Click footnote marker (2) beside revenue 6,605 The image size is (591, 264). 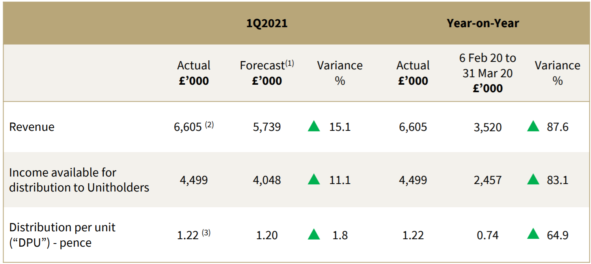click(209, 125)
